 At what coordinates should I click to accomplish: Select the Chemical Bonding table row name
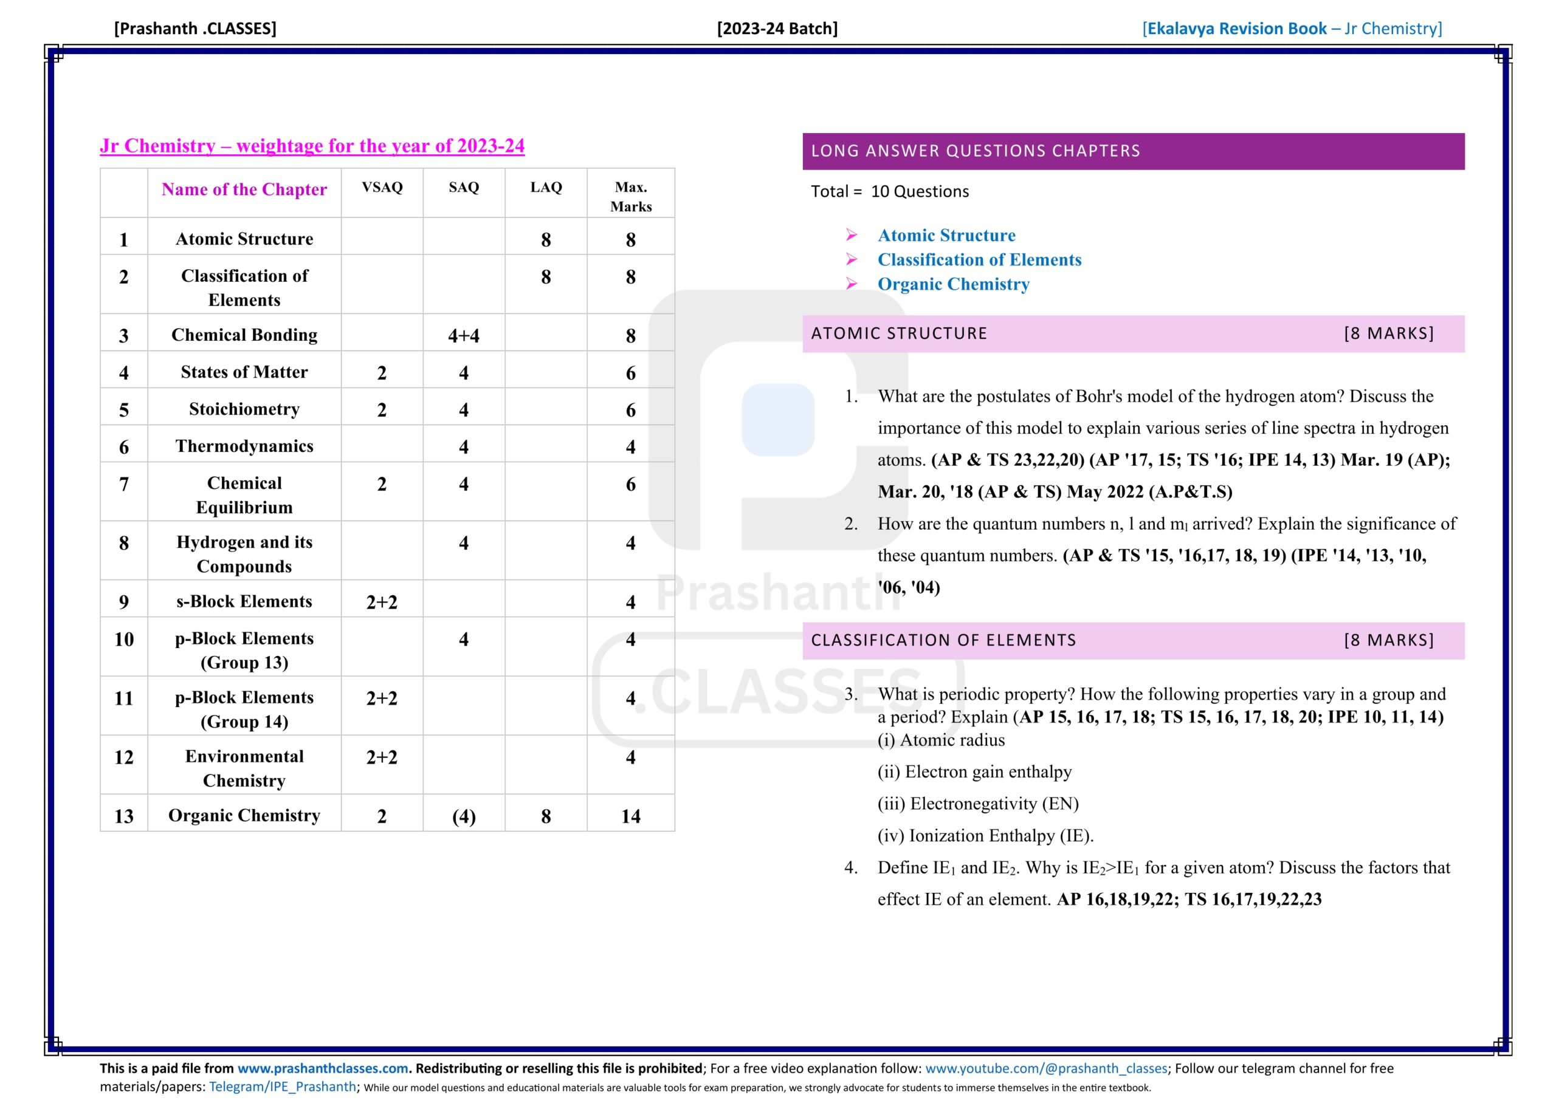(x=244, y=335)
